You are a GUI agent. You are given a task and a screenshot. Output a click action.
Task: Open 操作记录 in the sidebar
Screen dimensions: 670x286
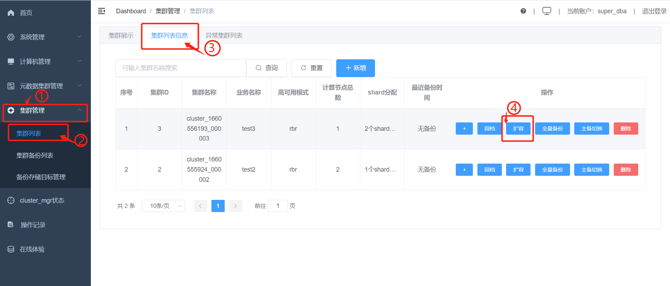[x=33, y=225]
